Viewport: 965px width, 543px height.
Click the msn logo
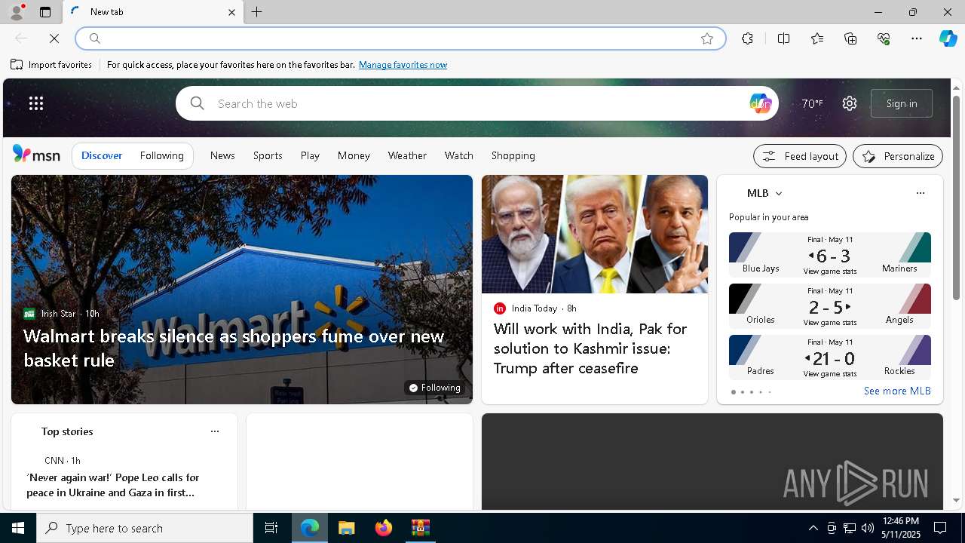pos(36,155)
